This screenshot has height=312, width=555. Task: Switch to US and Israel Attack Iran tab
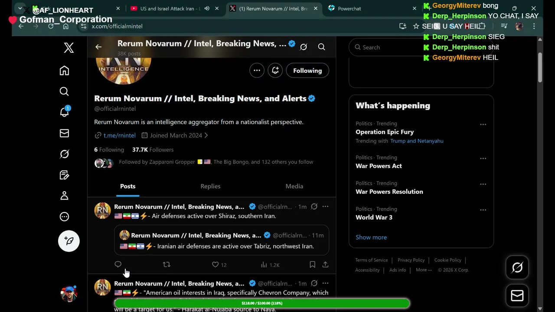[x=170, y=9]
